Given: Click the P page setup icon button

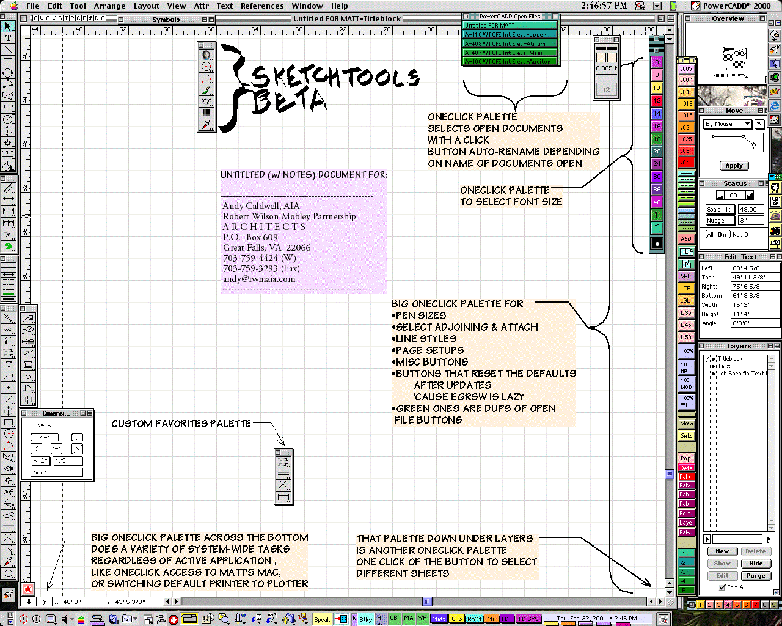Looking at the screenshot, I should (x=687, y=264).
